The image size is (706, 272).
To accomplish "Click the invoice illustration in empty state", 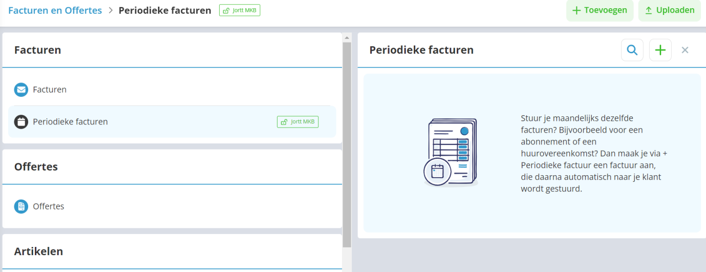I will (x=451, y=153).
